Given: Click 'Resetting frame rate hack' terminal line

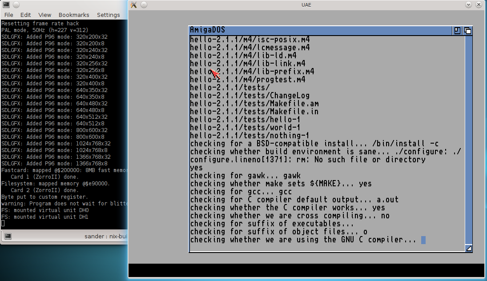Looking at the screenshot, I should click(x=40, y=24).
